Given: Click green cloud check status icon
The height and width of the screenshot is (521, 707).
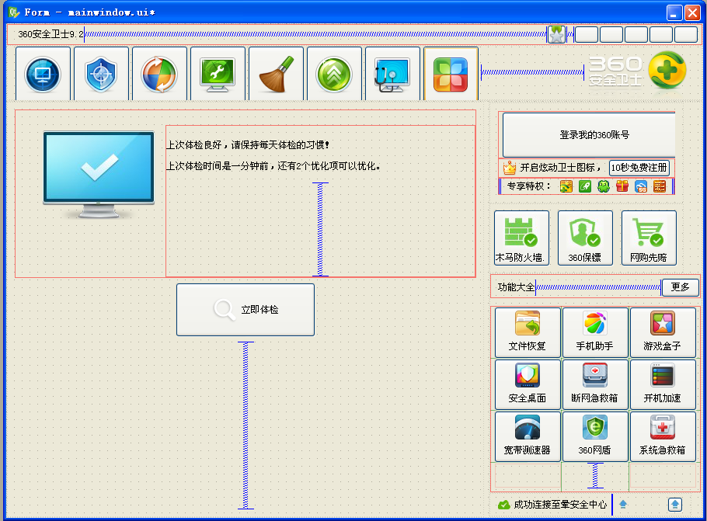Looking at the screenshot, I should (x=503, y=505).
